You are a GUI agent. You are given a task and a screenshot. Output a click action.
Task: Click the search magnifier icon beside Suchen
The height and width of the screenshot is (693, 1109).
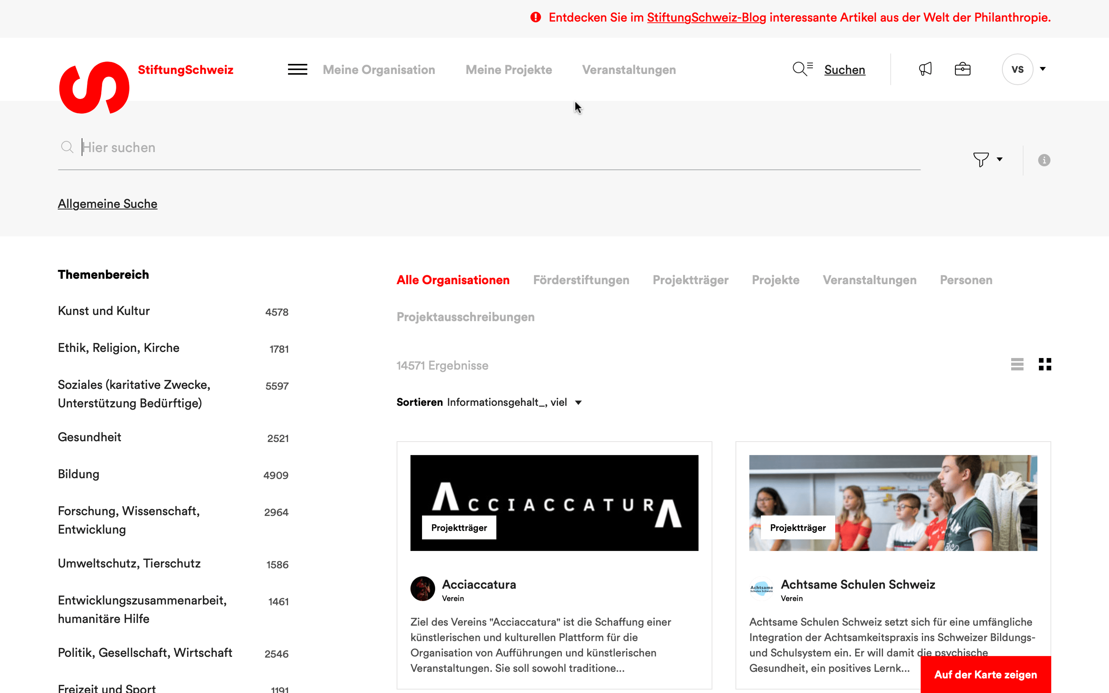[x=802, y=69]
